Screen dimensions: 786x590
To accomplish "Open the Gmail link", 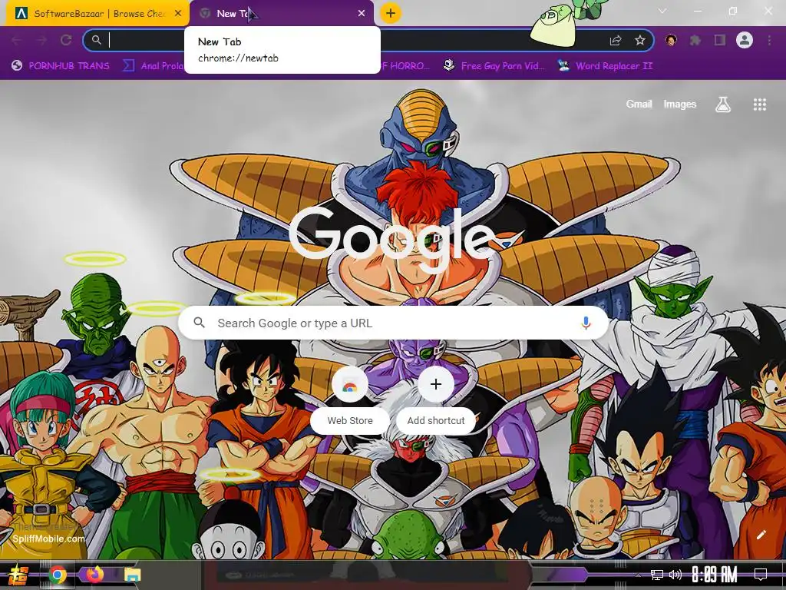I will pyautogui.click(x=639, y=104).
